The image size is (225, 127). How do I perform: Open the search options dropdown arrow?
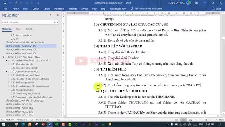pos(57,22)
